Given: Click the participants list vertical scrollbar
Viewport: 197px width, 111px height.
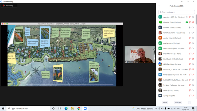Looking at the screenshot, I should [x=196, y=20].
